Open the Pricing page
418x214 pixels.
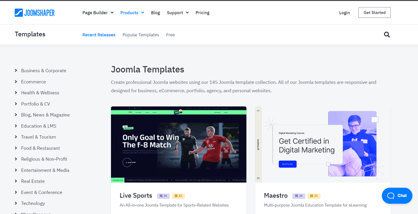[202, 13]
